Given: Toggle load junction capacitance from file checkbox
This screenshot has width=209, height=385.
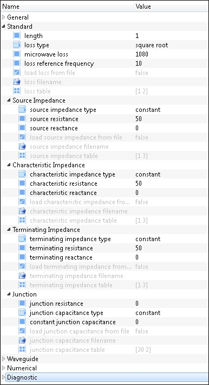Looking at the screenshot, I should click(22, 331).
